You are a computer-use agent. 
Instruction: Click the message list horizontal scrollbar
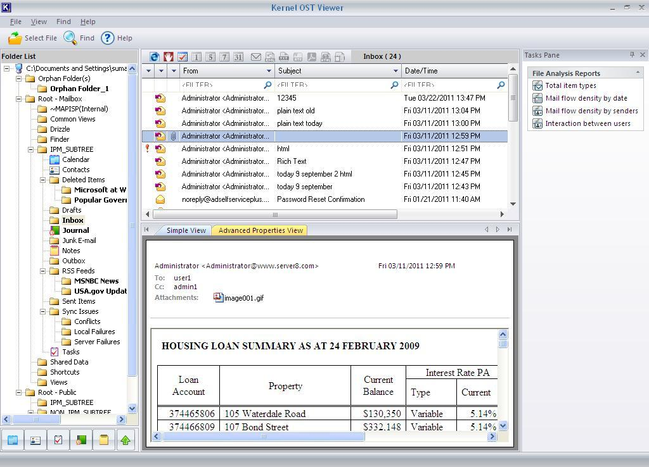[x=275, y=215]
